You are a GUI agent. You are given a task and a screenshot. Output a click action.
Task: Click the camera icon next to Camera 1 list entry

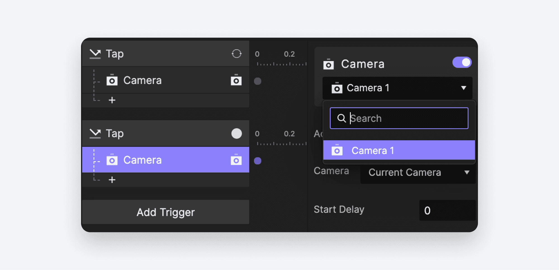tap(337, 150)
